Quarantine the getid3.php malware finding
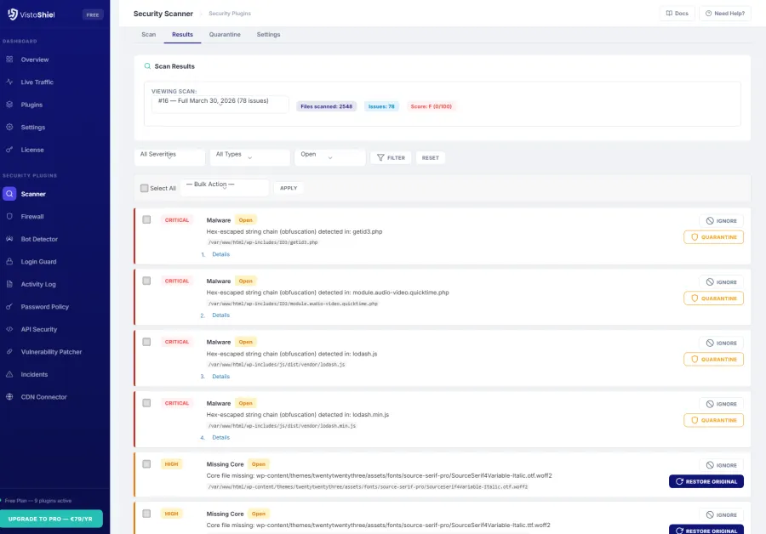This screenshot has height=534, width=766. point(713,237)
